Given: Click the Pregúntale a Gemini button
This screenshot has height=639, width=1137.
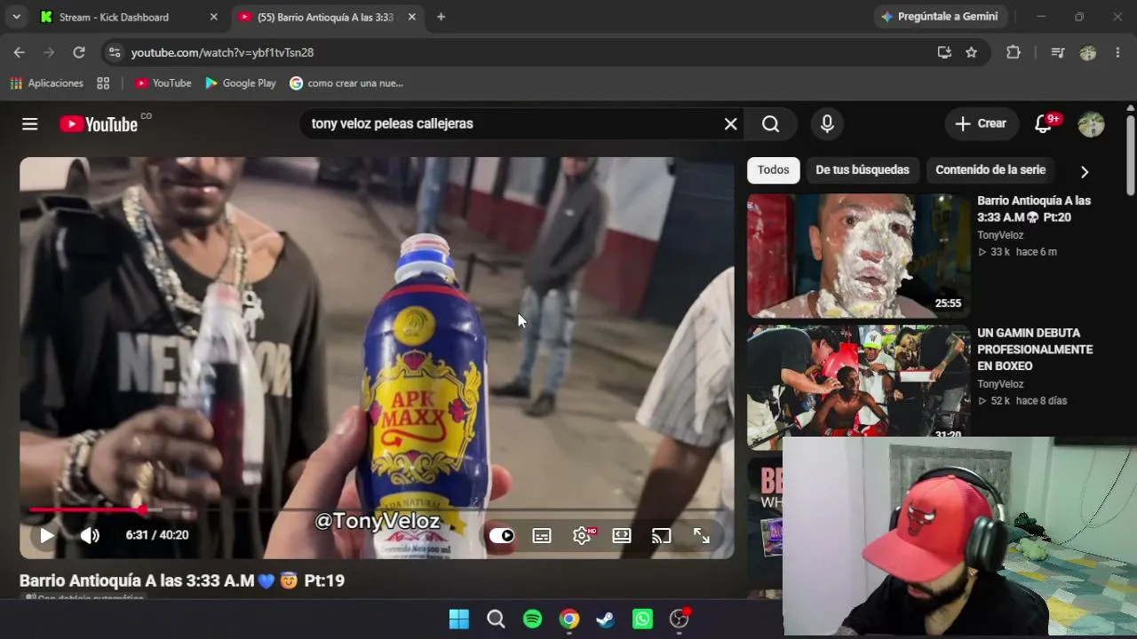Looking at the screenshot, I should 940,17.
